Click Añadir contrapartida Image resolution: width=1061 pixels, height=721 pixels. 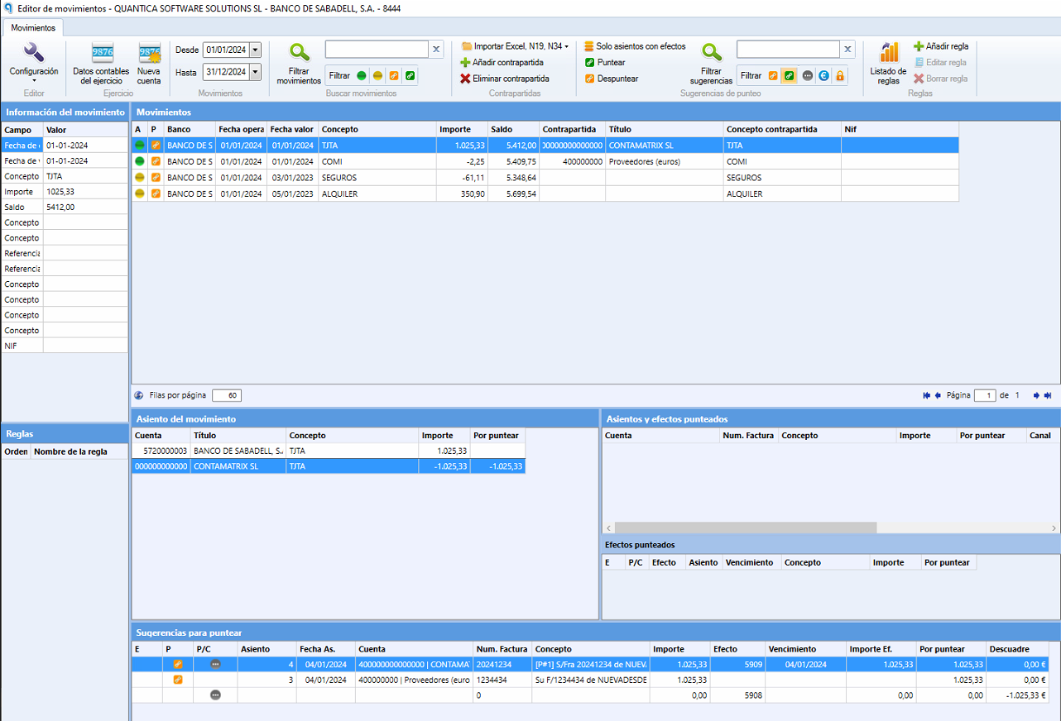pos(502,62)
